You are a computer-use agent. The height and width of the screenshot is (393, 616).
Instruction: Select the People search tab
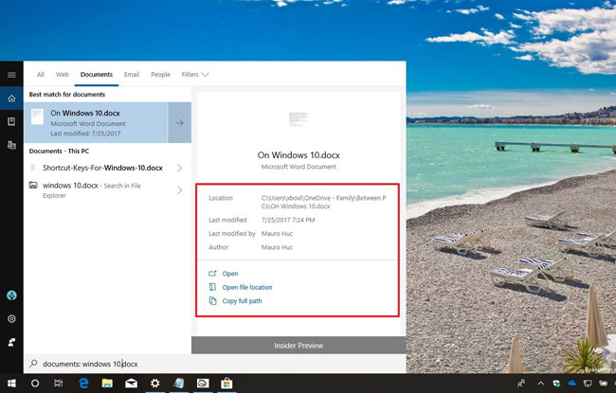pos(160,74)
